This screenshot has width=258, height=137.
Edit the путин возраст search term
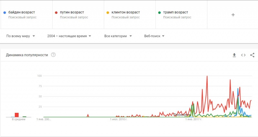click(72, 13)
